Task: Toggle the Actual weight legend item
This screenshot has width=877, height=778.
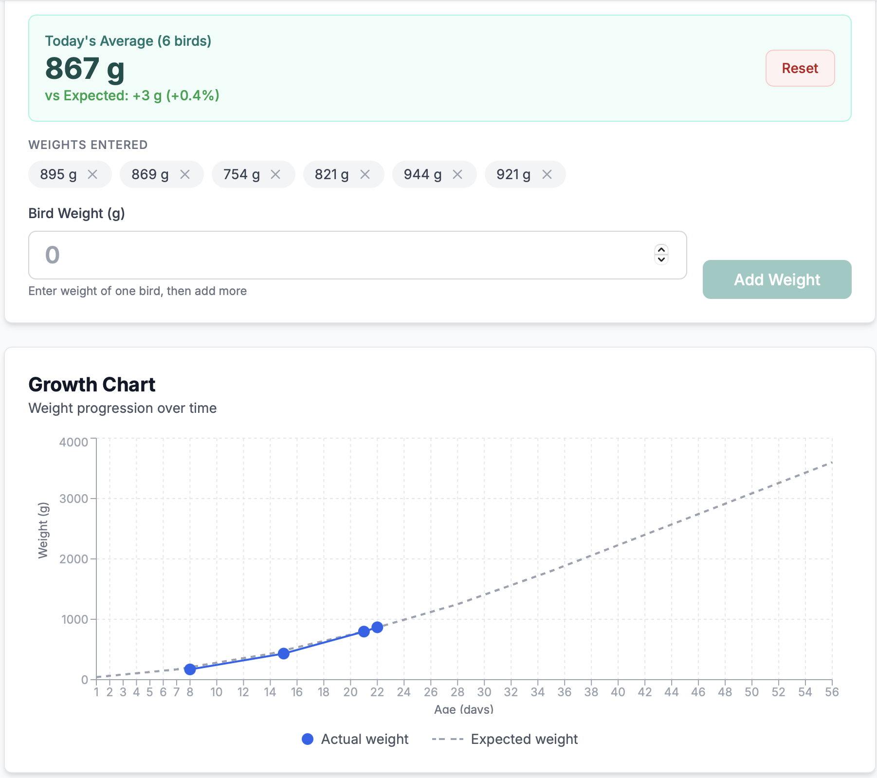Action: click(364, 739)
